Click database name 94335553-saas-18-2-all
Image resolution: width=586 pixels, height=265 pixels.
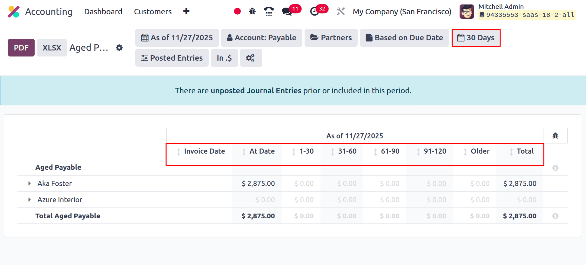pyautogui.click(x=527, y=15)
